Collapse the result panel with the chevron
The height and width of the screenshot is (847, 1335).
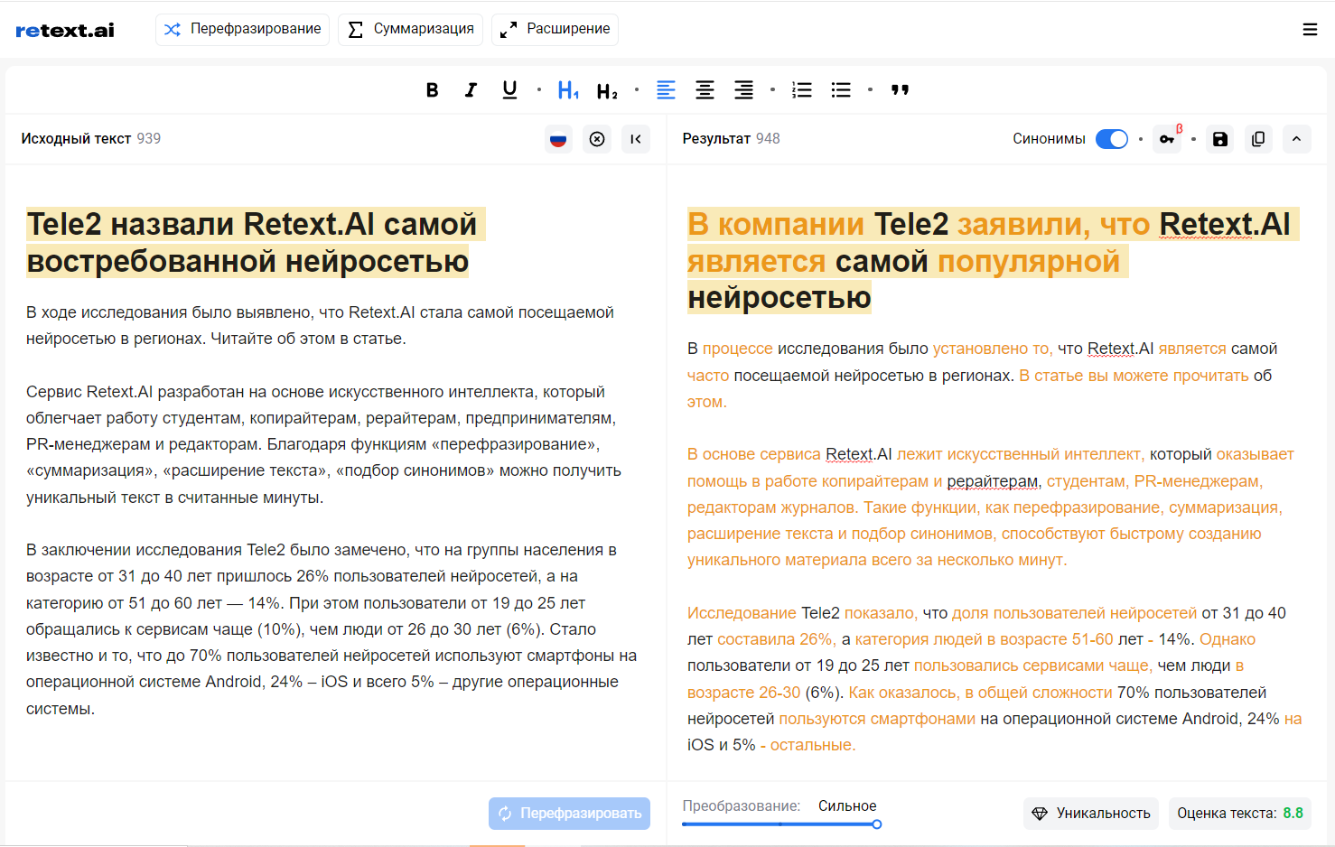[x=1296, y=139]
